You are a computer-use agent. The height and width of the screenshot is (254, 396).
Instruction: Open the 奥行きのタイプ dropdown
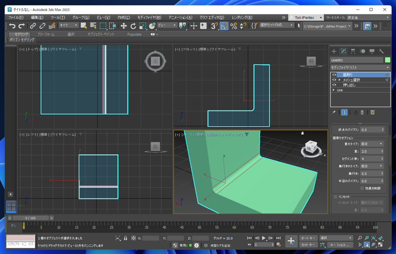372,166
